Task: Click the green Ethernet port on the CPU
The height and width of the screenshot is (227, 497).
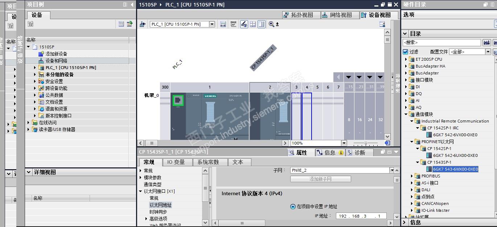Action: click(x=178, y=100)
